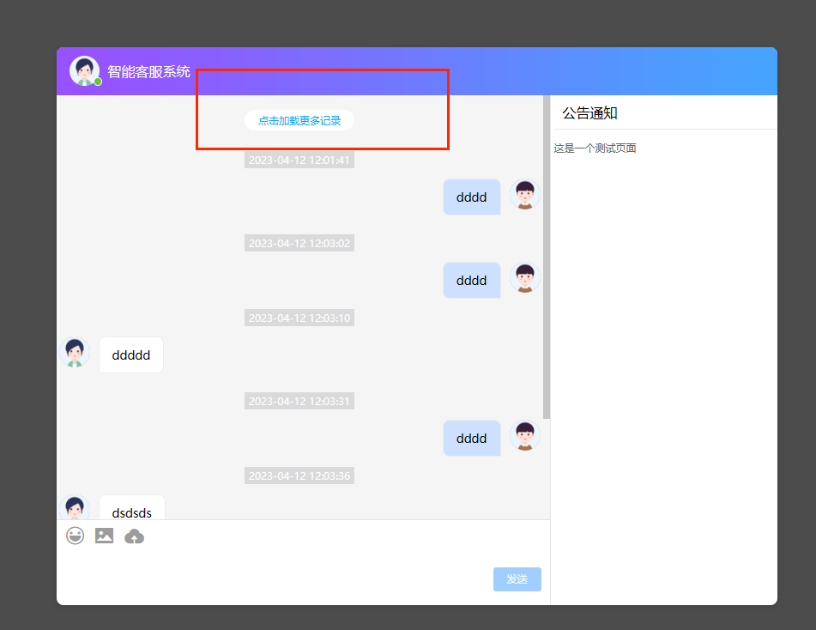Click the dsdsds message bubble
This screenshot has width=816, height=630.
pyautogui.click(x=132, y=507)
